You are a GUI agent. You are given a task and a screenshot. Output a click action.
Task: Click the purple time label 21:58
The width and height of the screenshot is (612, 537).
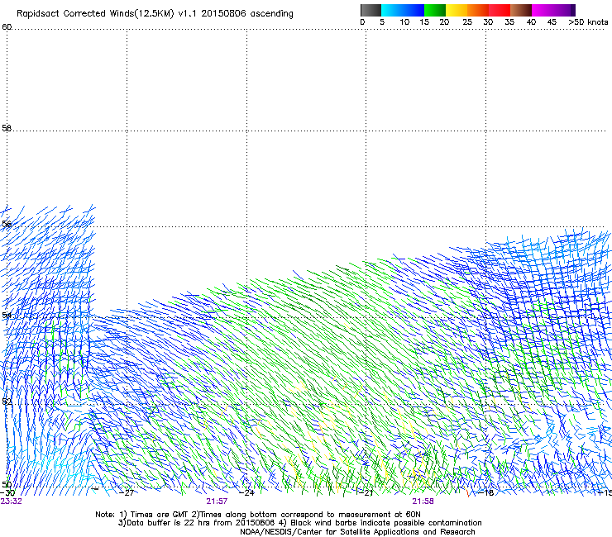point(423,501)
